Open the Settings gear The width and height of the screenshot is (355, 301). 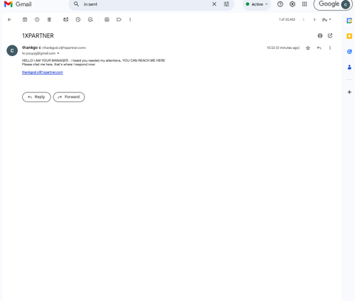293,4
